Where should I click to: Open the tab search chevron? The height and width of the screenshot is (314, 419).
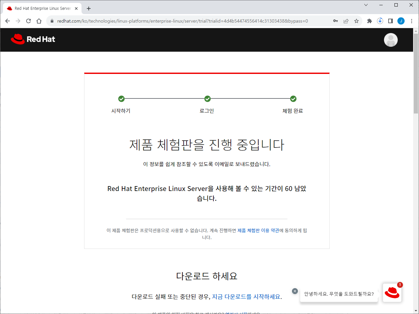(x=366, y=5)
